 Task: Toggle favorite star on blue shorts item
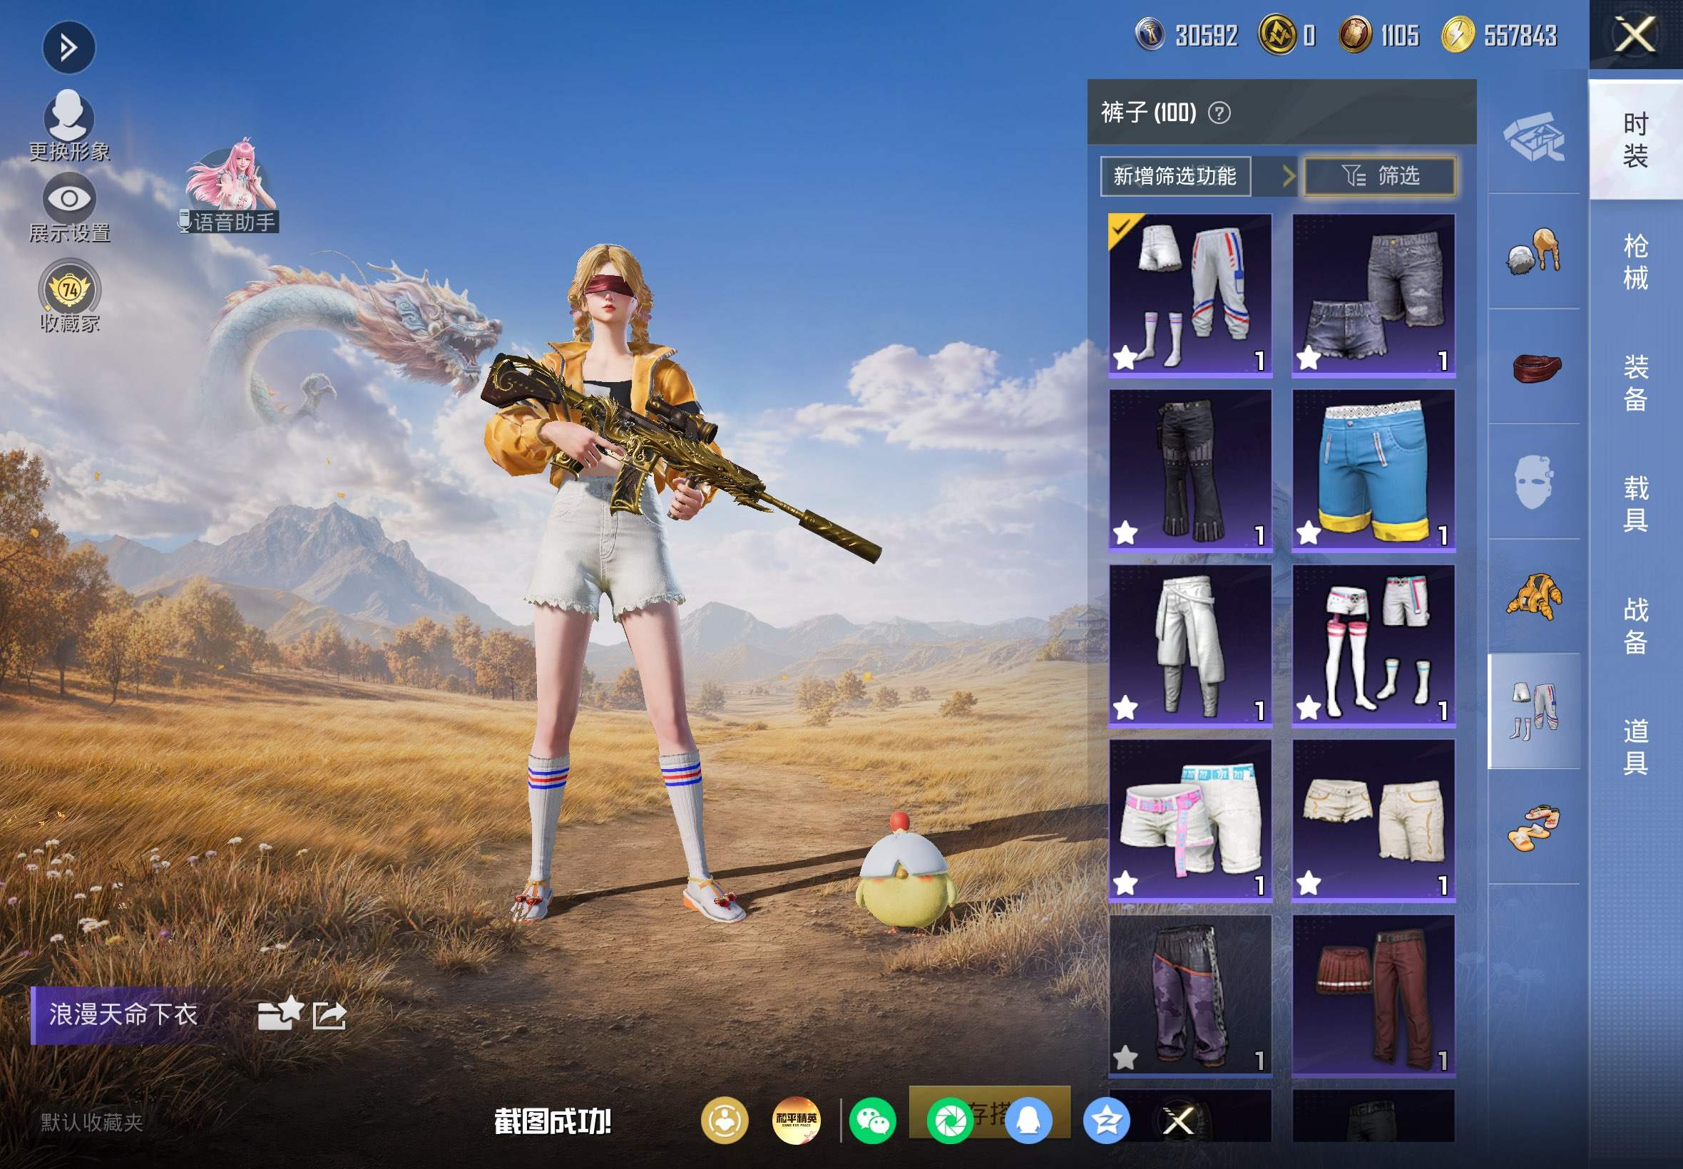click(1309, 533)
